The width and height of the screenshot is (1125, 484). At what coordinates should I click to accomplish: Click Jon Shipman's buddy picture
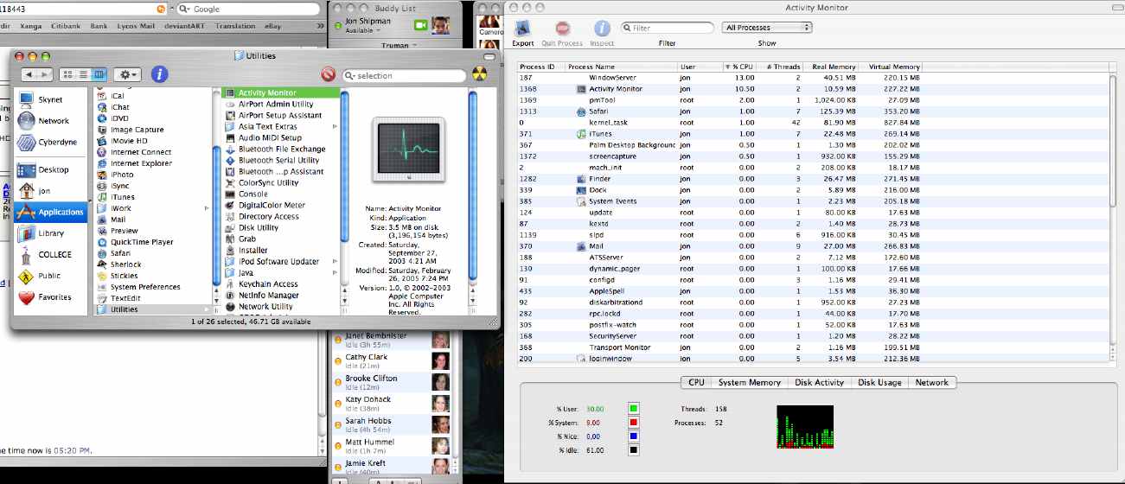tap(441, 26)
